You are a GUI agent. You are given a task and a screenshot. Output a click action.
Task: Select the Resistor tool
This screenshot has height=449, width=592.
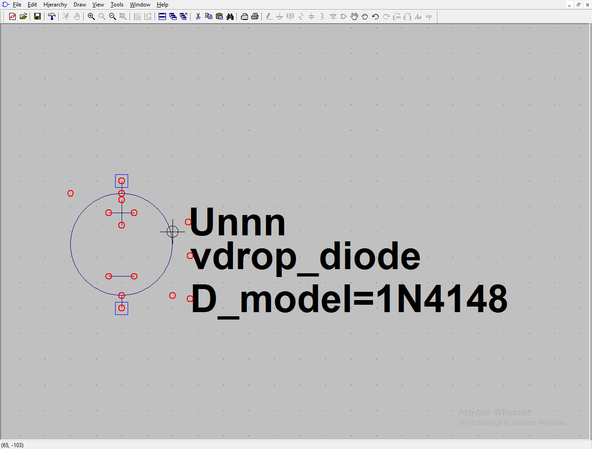301,17
